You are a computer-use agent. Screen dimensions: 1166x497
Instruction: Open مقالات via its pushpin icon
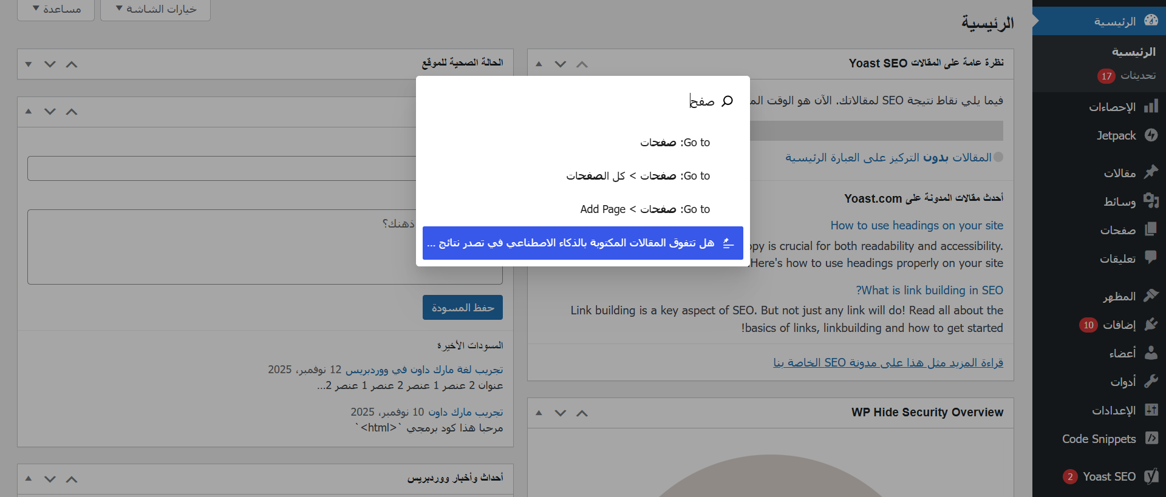point(1151,172)
